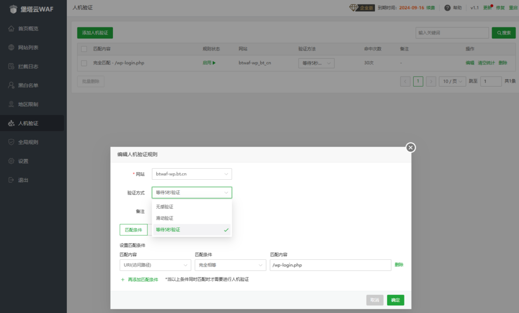519x313 pixels.
Task: Click the 修复 link in header
Action: (500, 8)
